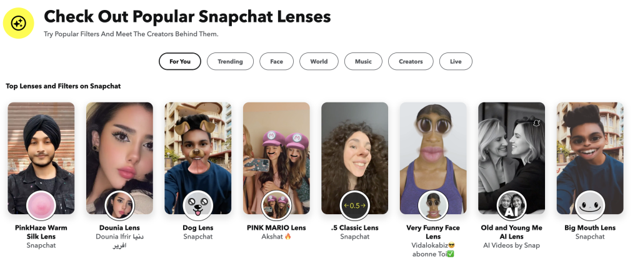The image size is (640, 261).
Task: Open the pink circle PinkHaze lens icon
Action: [41, 205]
